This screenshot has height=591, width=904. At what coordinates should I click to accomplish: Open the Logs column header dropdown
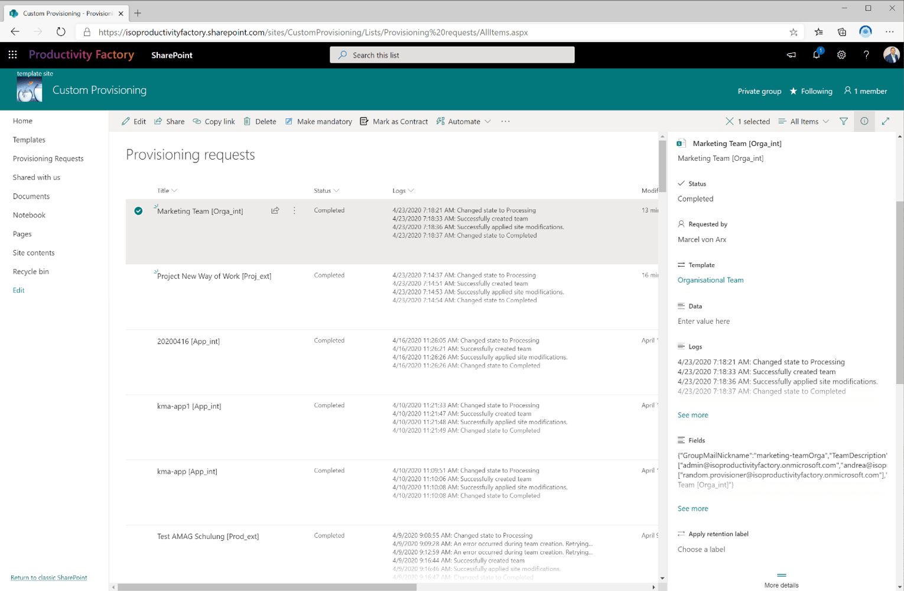[x=403, y=190]
